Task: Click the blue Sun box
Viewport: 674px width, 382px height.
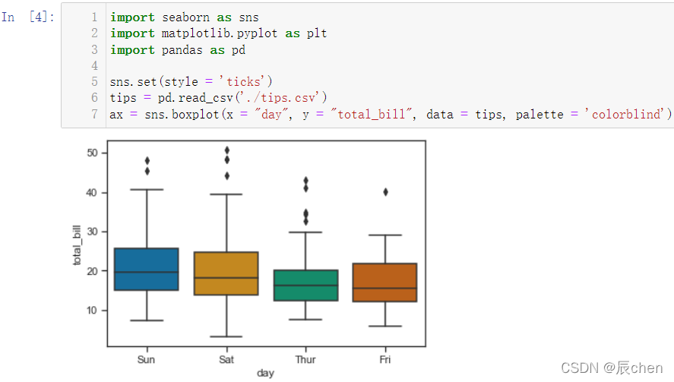Action: [x=147, y=270]
